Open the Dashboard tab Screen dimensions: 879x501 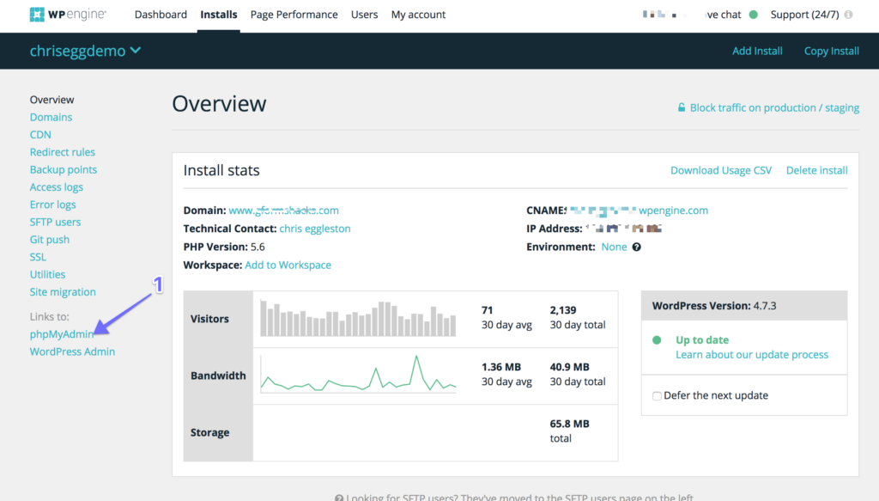[161, 15]
